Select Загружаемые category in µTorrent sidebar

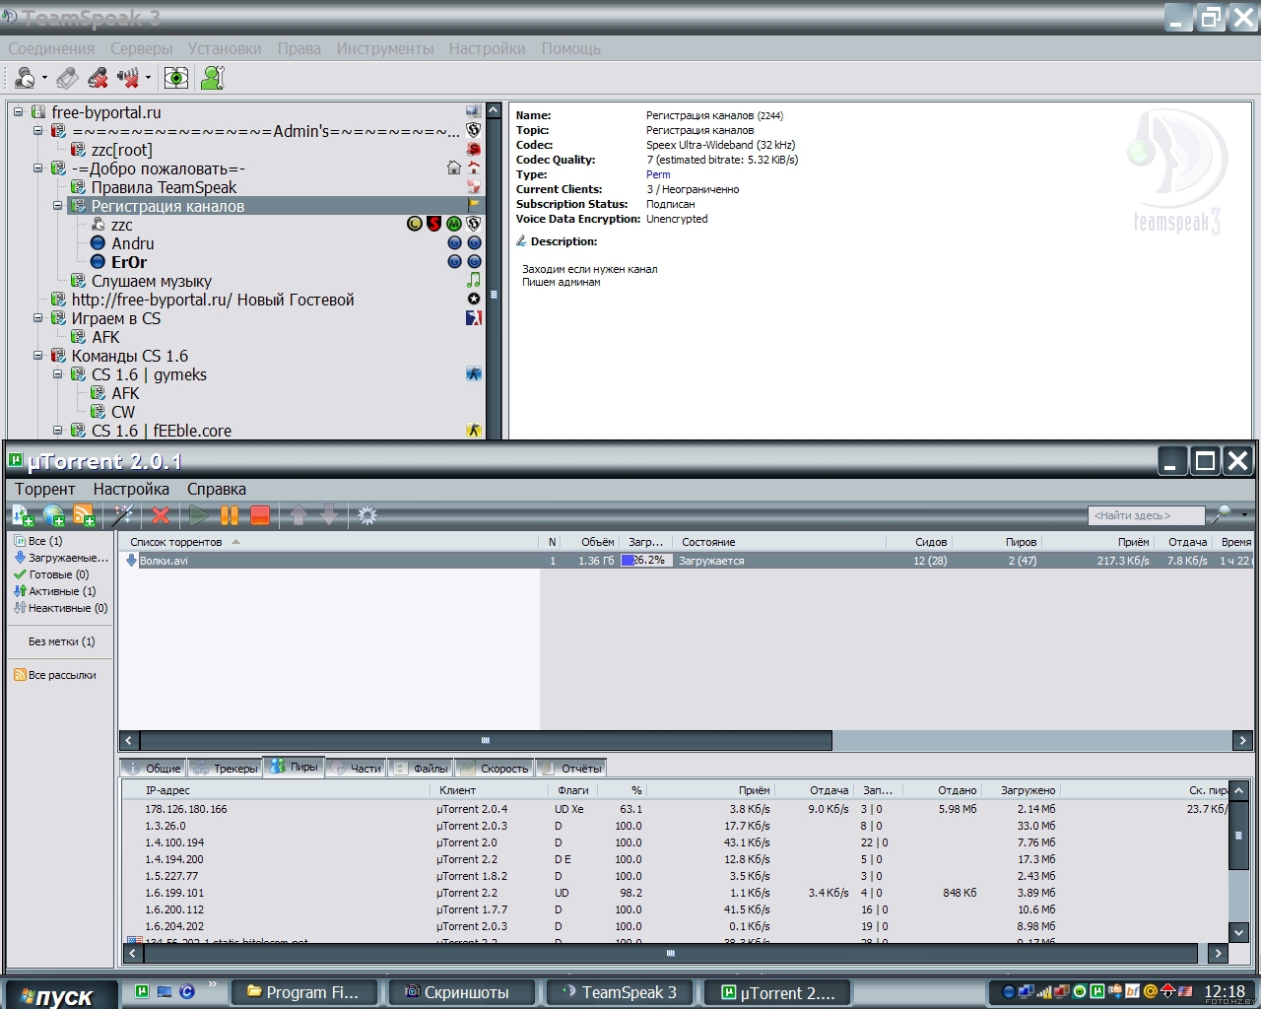[x=61, y=558]
